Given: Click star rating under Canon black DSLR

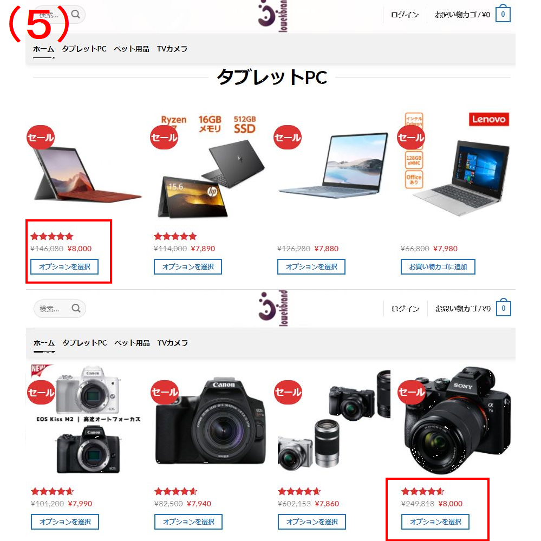Looking at the screenshot, I should 175,491.
